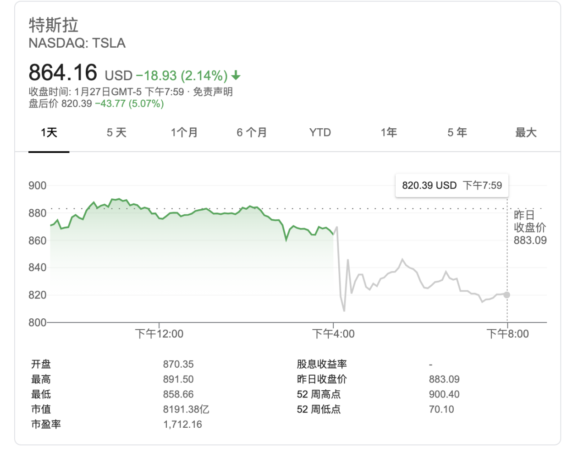Click the 下午8:00 axis label
Screen dimensions: 567x452
pos(507,334)
